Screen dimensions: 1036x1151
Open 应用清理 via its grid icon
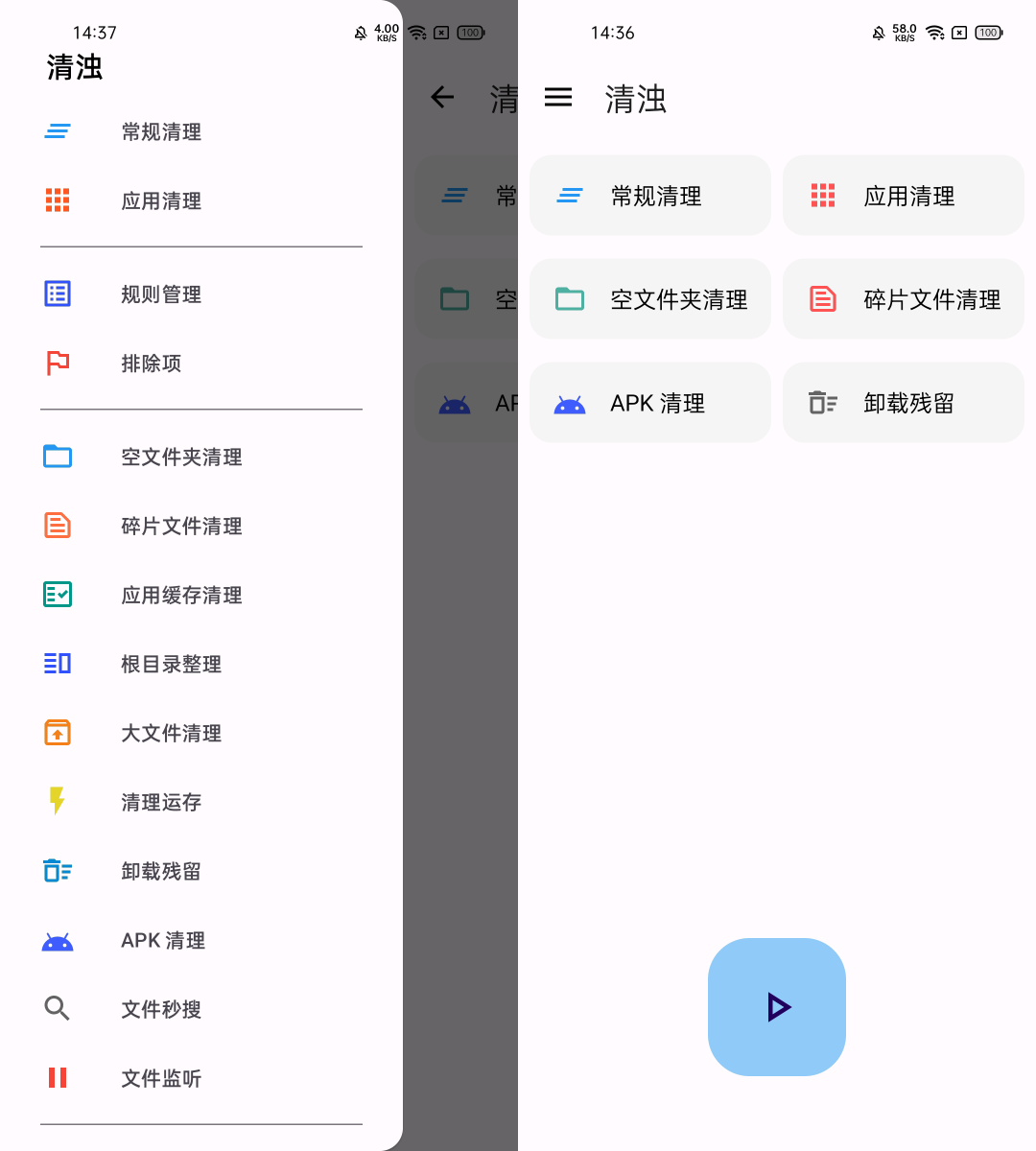click(x=58, y=200)
